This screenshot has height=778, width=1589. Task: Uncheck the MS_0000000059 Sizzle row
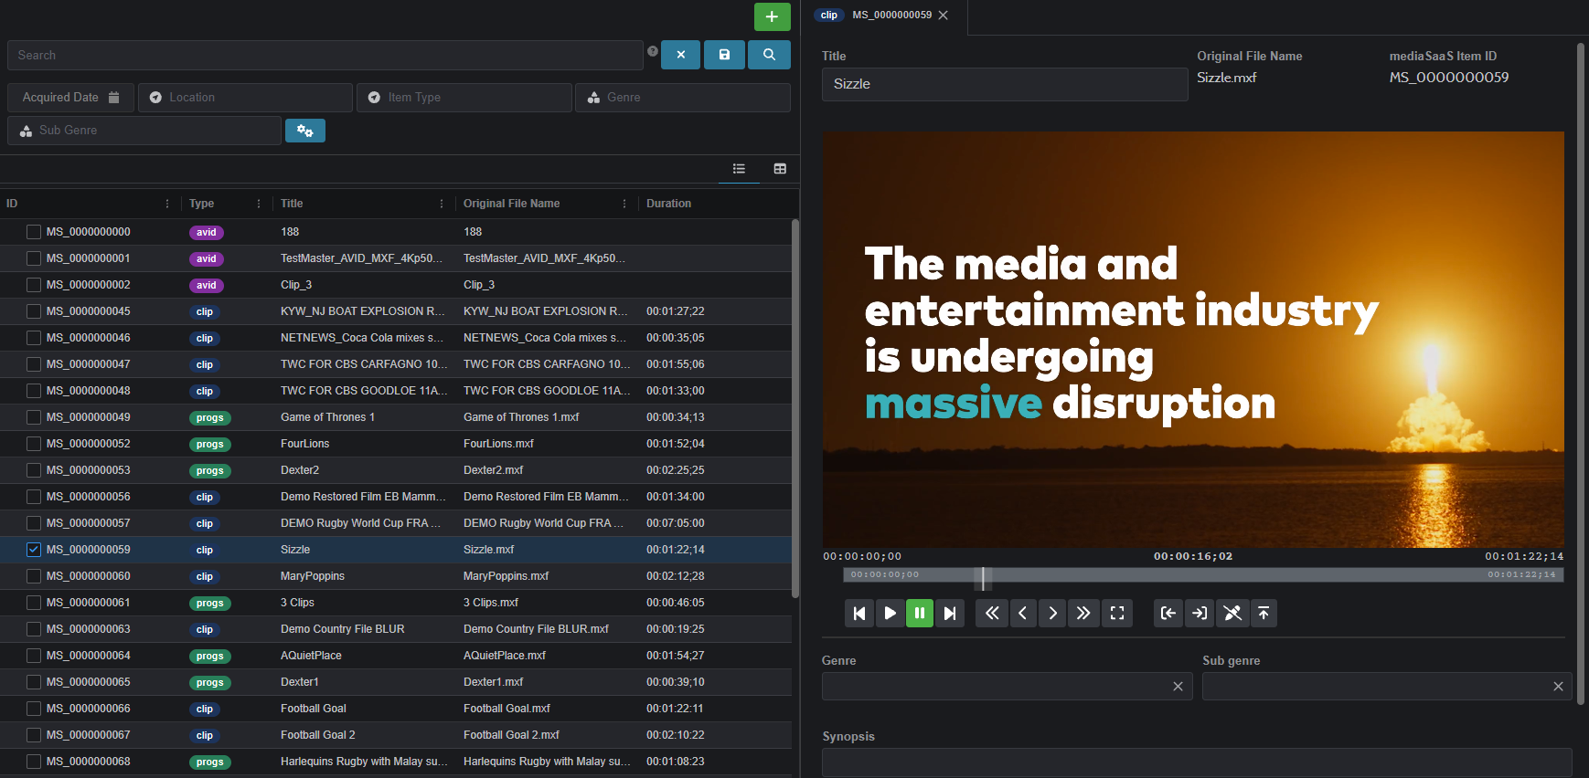tap(34, 550)
